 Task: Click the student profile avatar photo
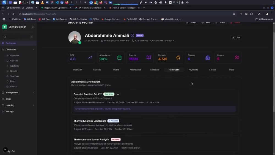coord(75,37)
